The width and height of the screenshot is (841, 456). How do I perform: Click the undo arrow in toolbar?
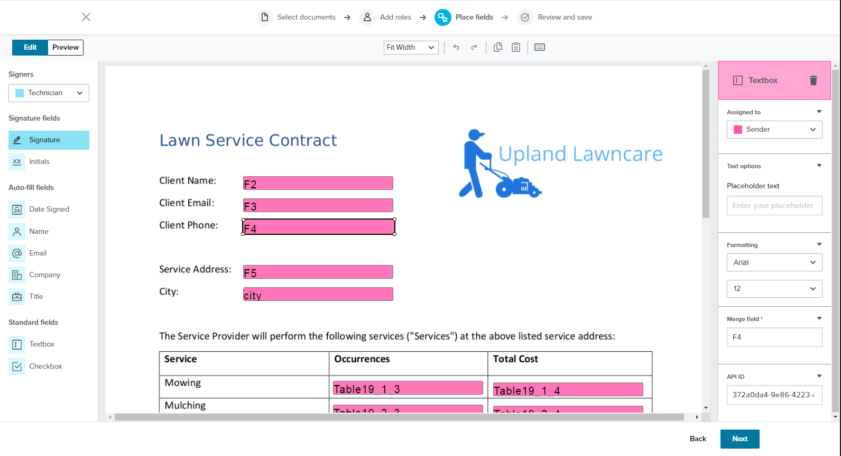click(456, 48)
